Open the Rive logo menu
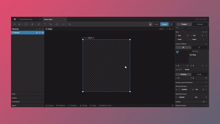 click(15, 19)
